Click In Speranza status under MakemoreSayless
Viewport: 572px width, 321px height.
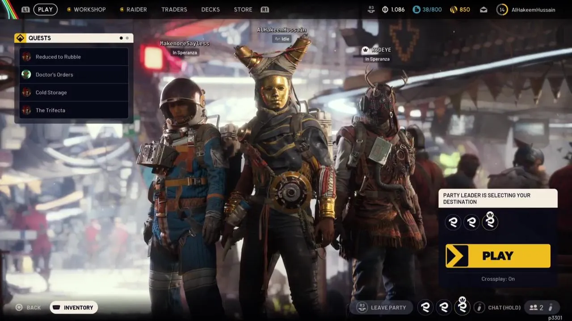pos(185,53)
